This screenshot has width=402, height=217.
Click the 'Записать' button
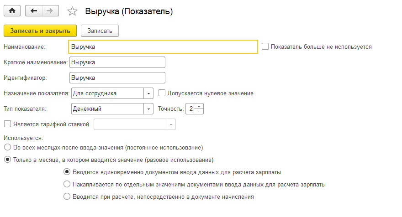pyautogui.click(x=100, y=31)
